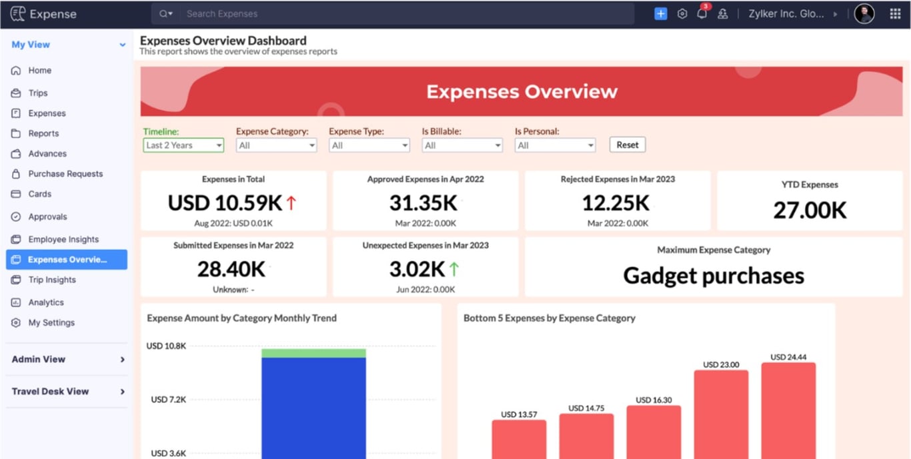Click the blue plus quick-create icon
Screen dimensions: 911x459
tap(660, 13)
